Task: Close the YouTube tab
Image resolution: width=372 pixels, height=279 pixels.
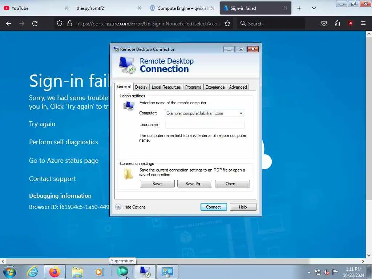Action: (x=66, y=8)
